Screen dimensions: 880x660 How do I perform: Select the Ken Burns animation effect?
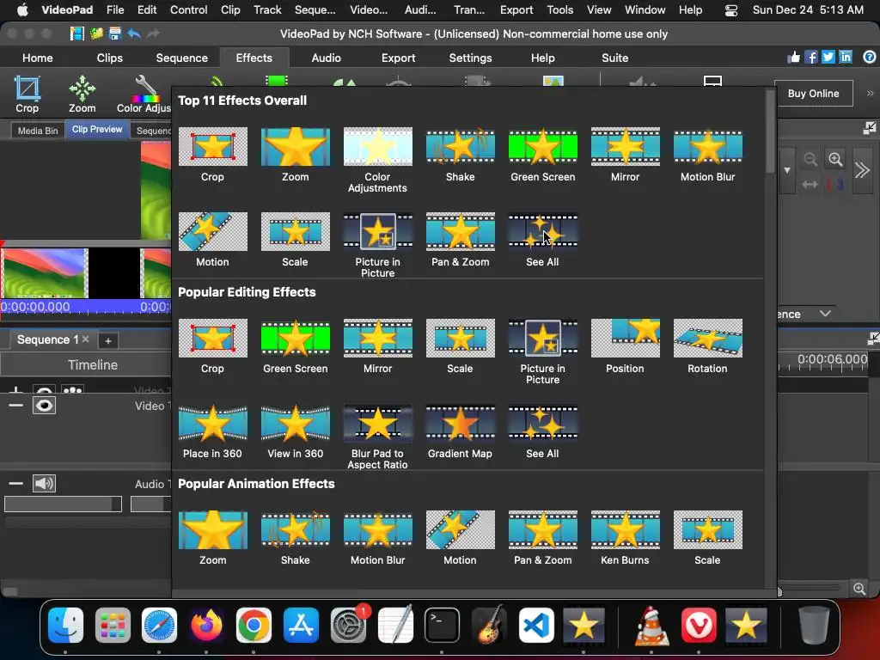pyautogui.click(x=626, y=538)
